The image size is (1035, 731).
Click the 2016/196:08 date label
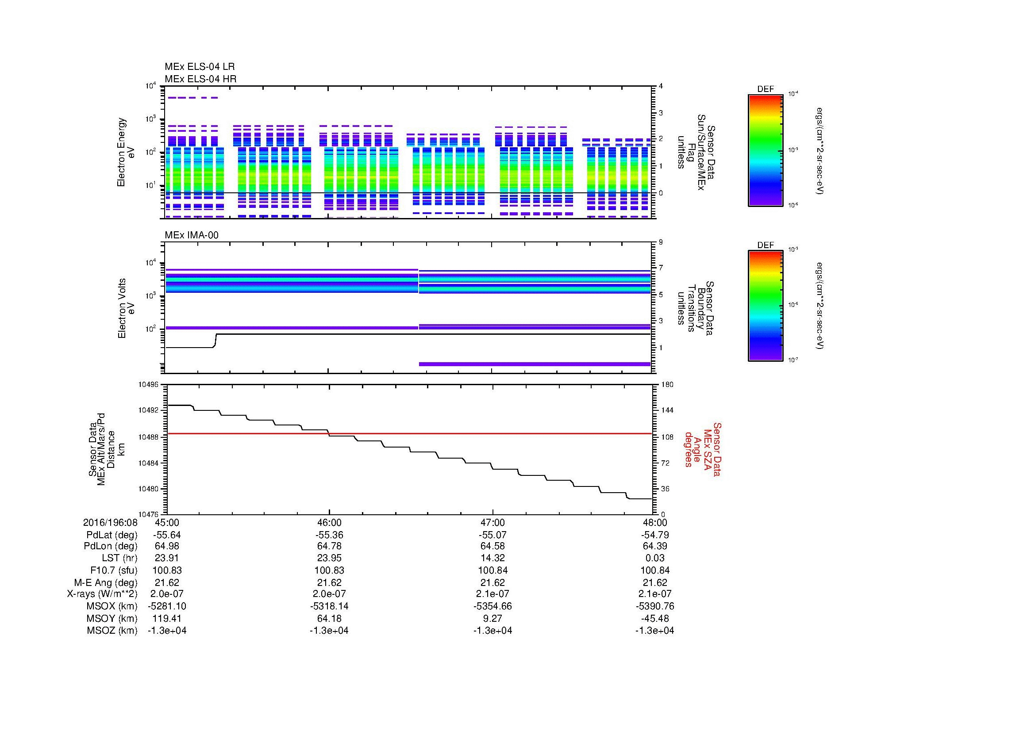click(110, 522)
